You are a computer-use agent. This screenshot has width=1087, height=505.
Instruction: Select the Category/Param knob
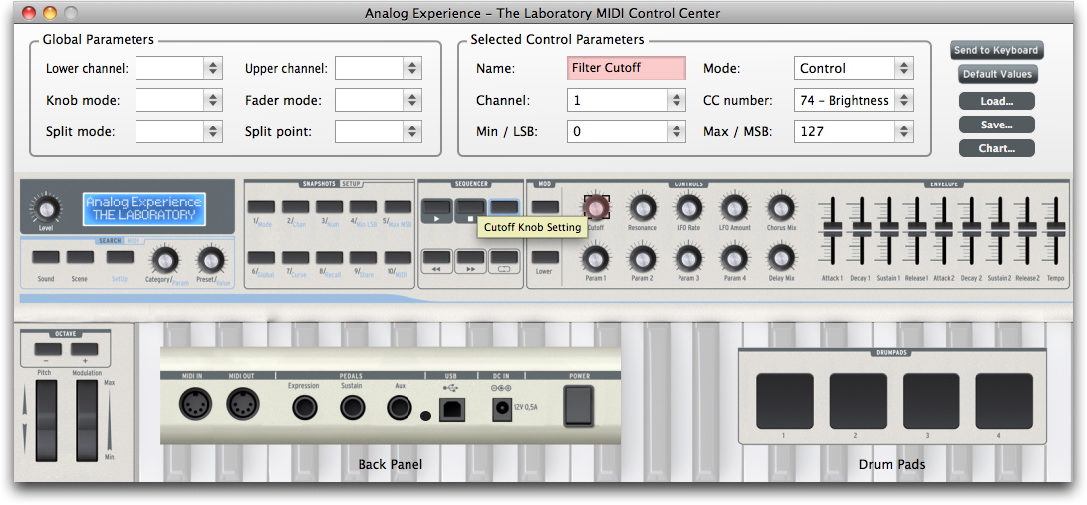point(164,260)
